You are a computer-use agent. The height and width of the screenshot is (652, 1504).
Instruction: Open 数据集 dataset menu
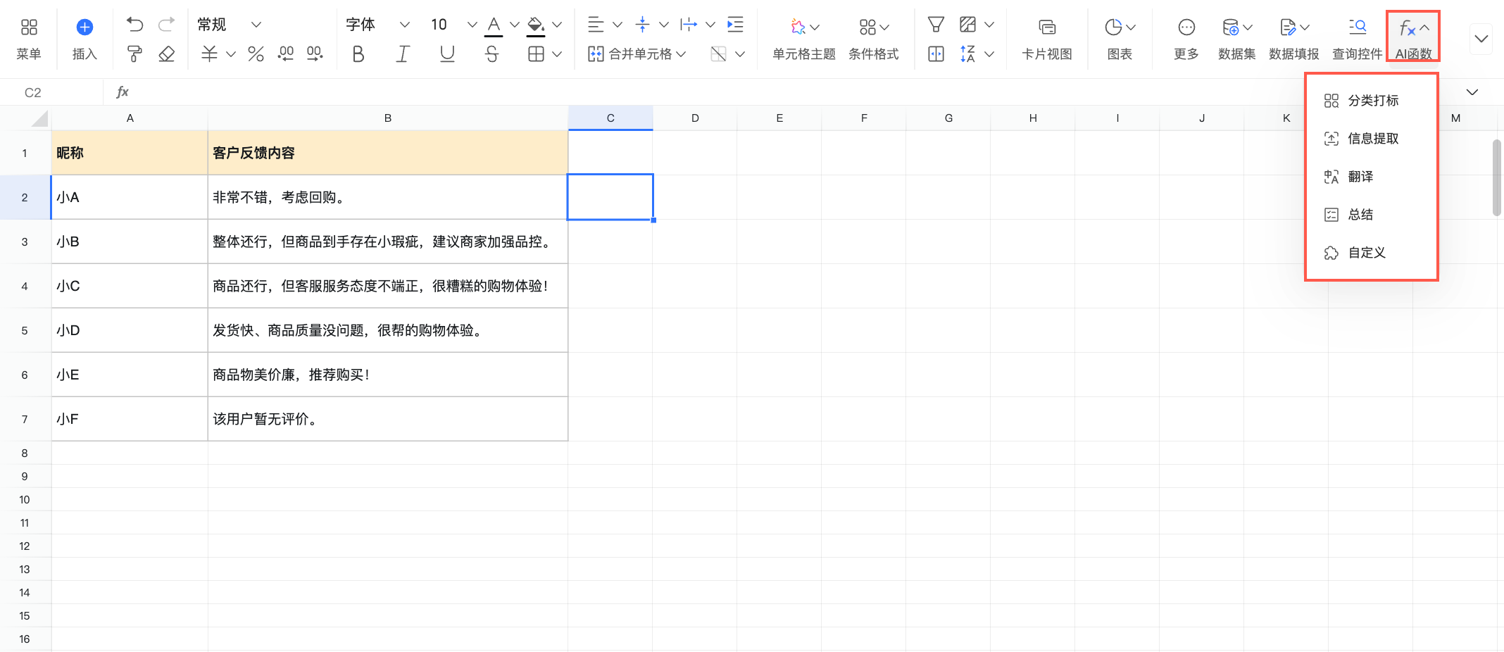(1237, 39)
